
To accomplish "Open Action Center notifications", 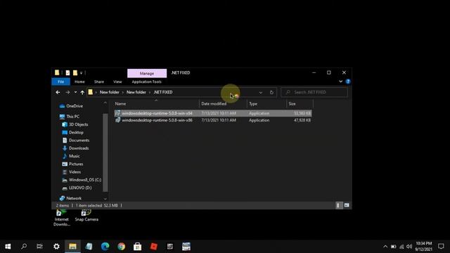I will (x=441, y=247).
